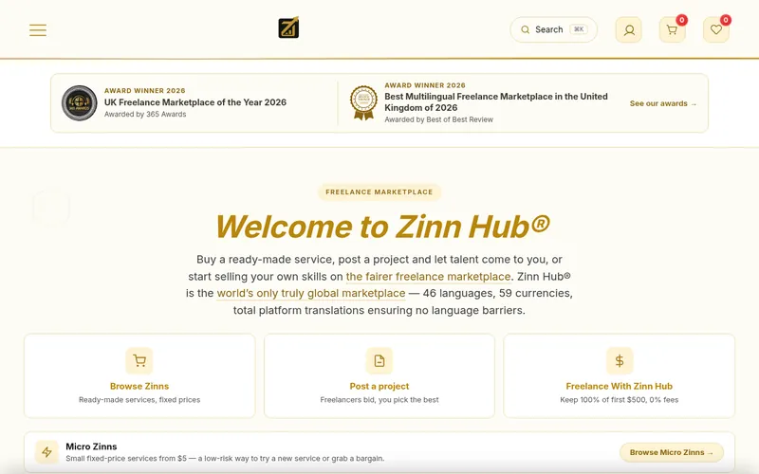Open the shopping cart icon
Image resolution: width=759 pixels, height=474 pixels.
[x=672, y=30]
